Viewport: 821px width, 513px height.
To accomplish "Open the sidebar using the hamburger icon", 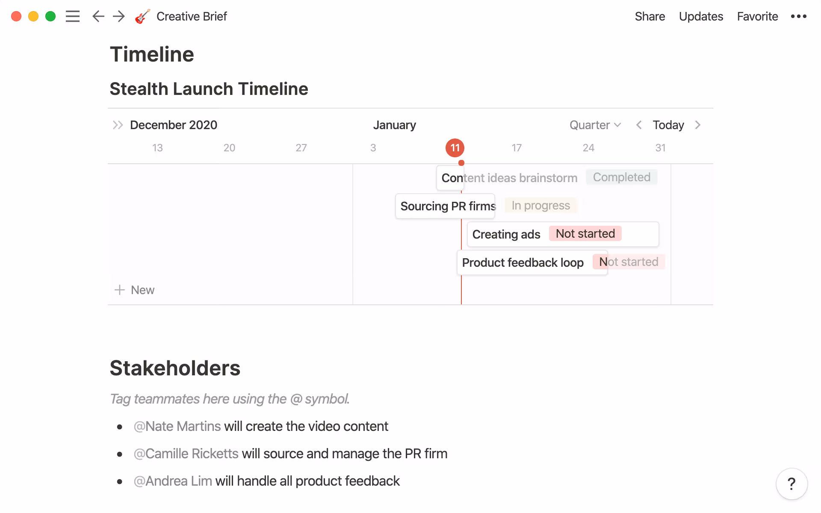I will pos(73,16).
